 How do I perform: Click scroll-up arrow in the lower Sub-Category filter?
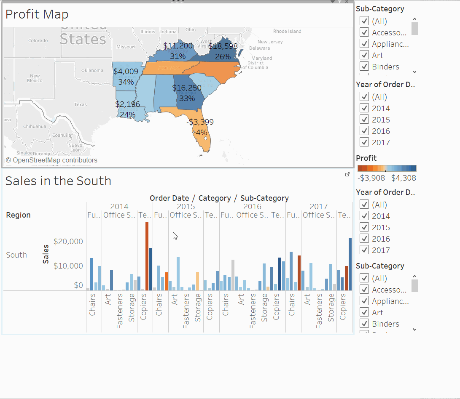(x=414, y=277)
